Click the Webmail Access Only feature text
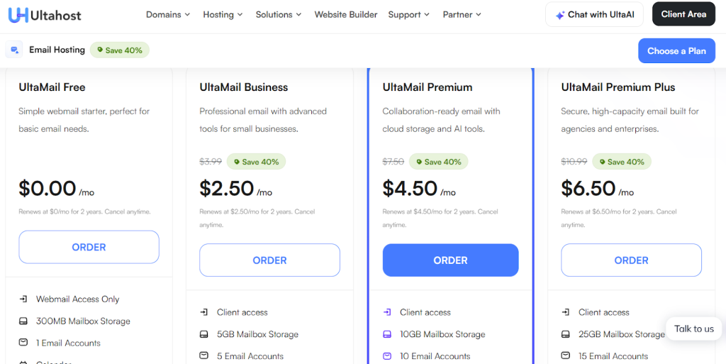The width and height of the screenshot is (726, 364). point(78,299)
